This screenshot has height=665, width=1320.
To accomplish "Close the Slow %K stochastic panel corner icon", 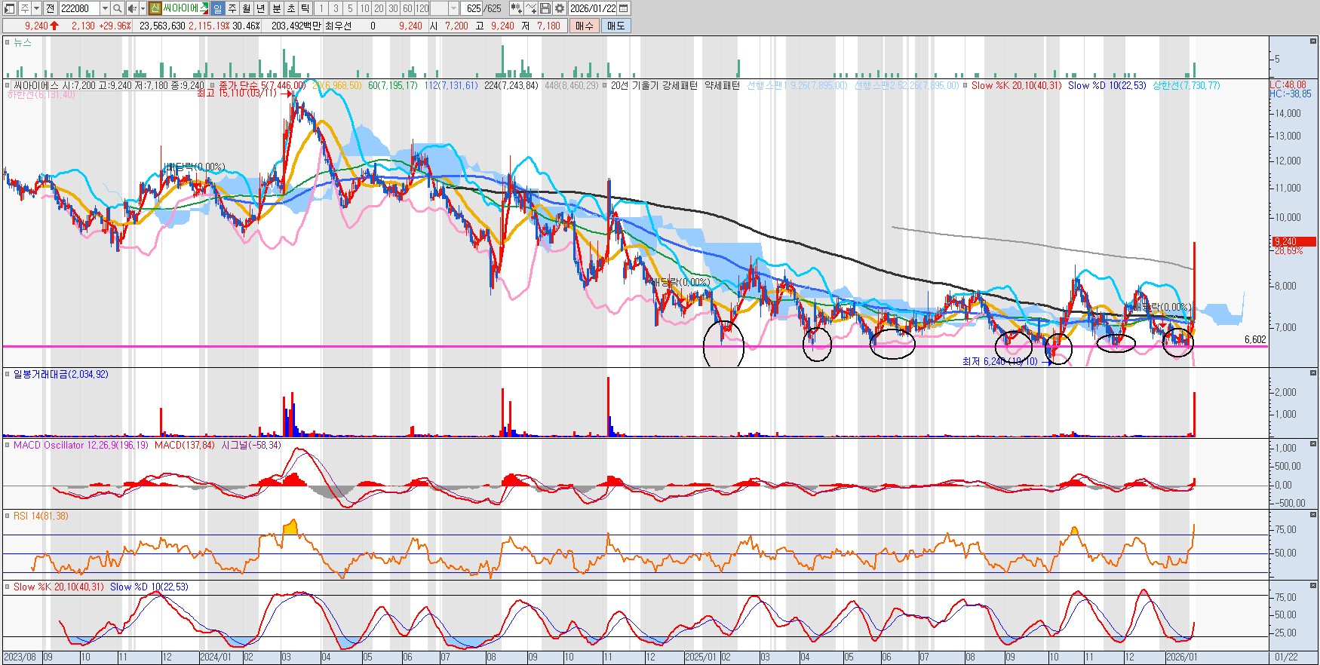I will point(1313,585).
